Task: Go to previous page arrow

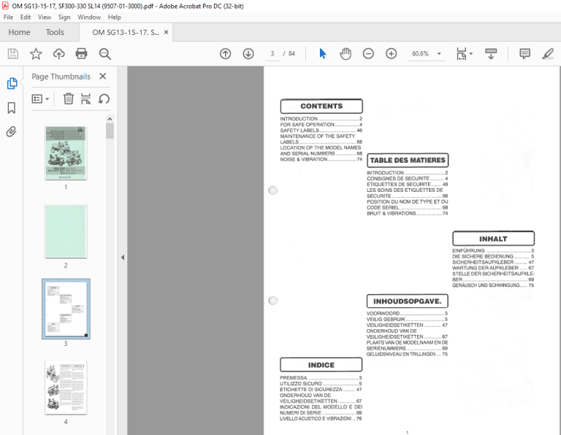Action: [226, 54]
